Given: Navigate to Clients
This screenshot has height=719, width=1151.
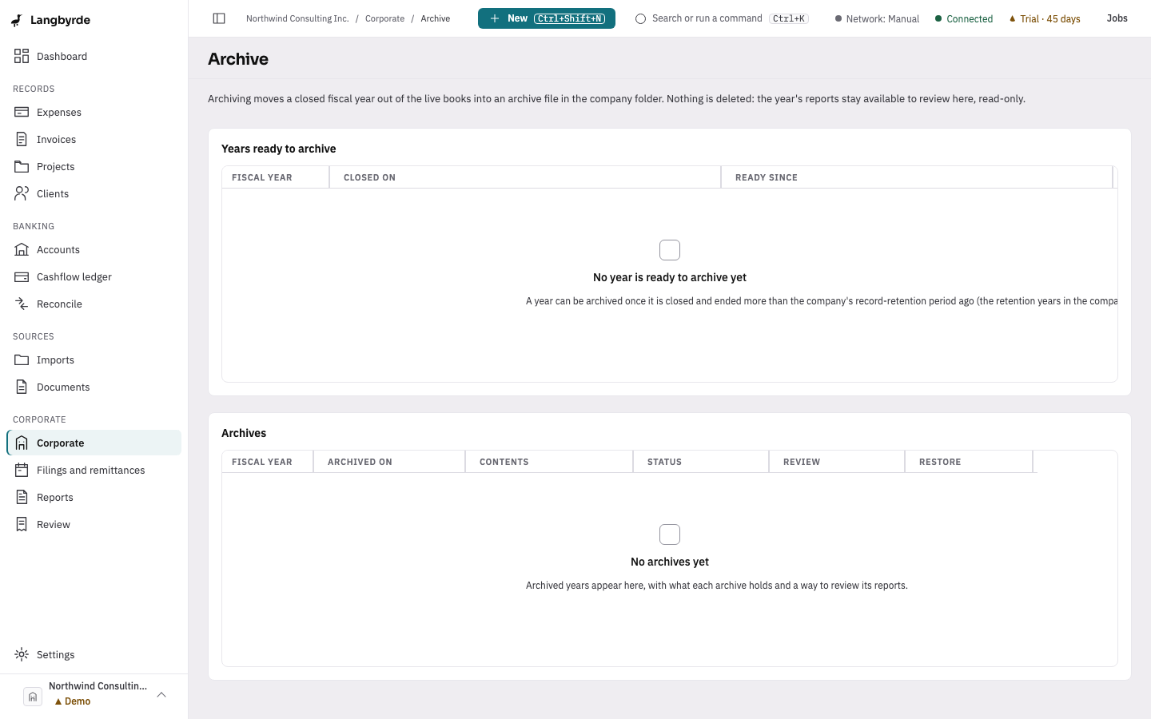Looking at the screenshot, I should (94, 193).
